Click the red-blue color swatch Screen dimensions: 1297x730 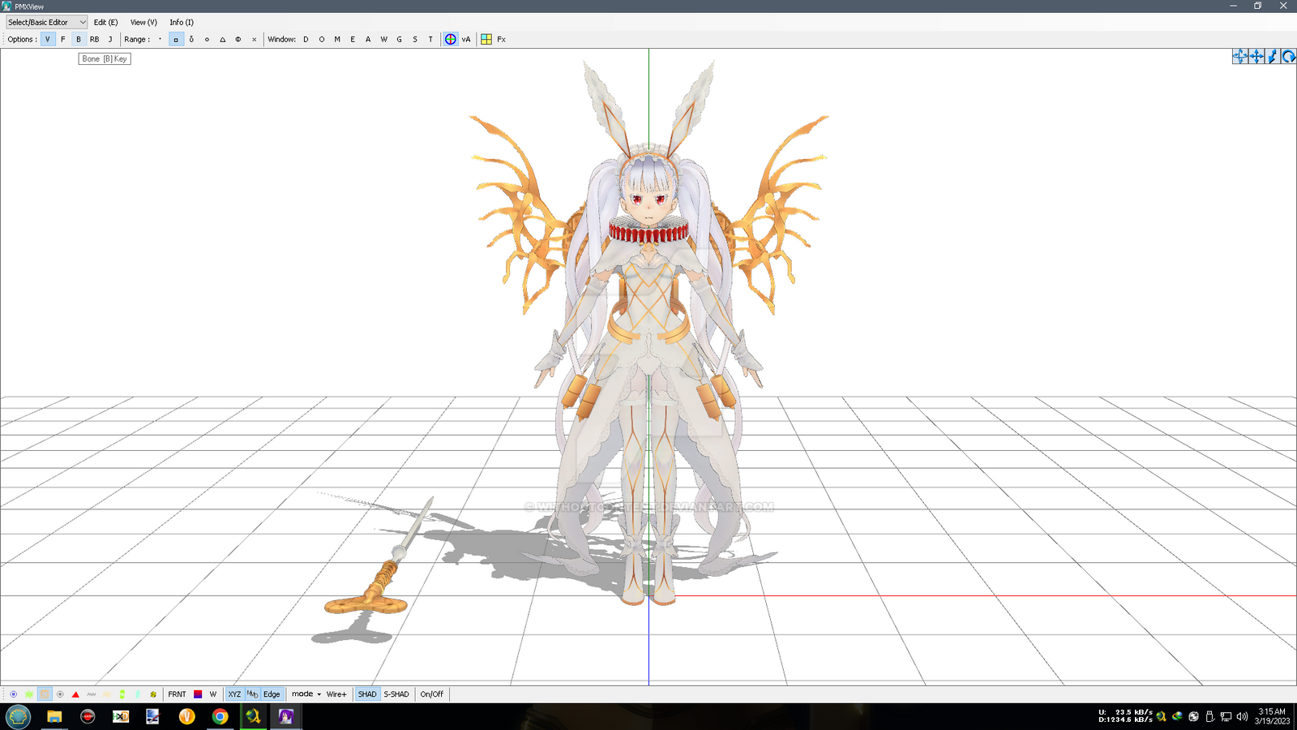(x=198, y=694)
